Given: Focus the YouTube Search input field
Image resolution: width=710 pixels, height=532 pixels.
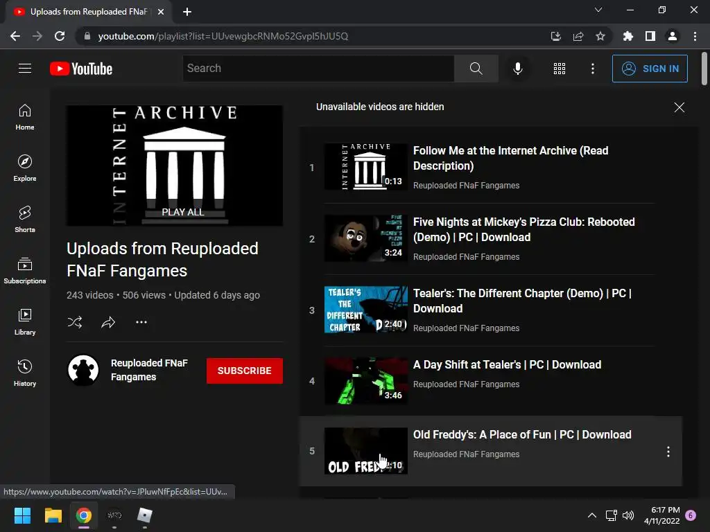Looking at the screenshot, I should 318,69.
